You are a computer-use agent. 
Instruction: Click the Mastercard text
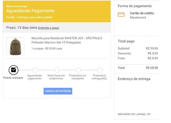138,17
